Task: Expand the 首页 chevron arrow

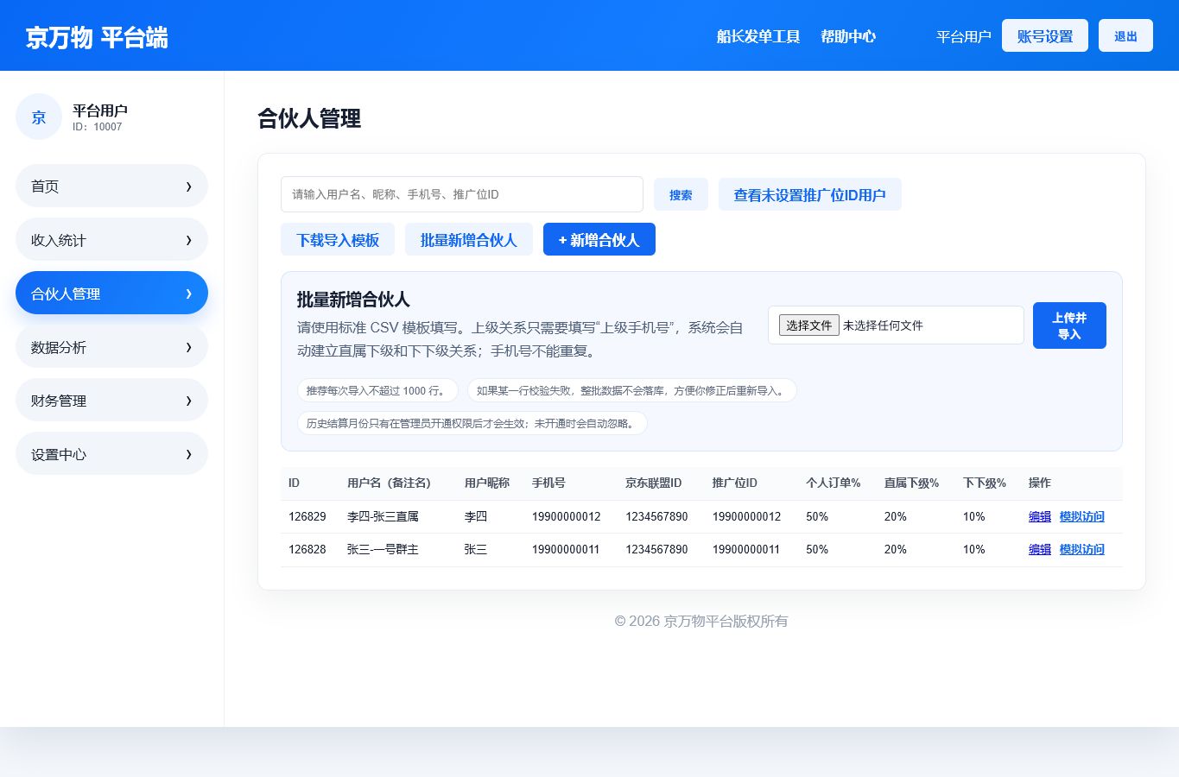Action: [189, 186]
